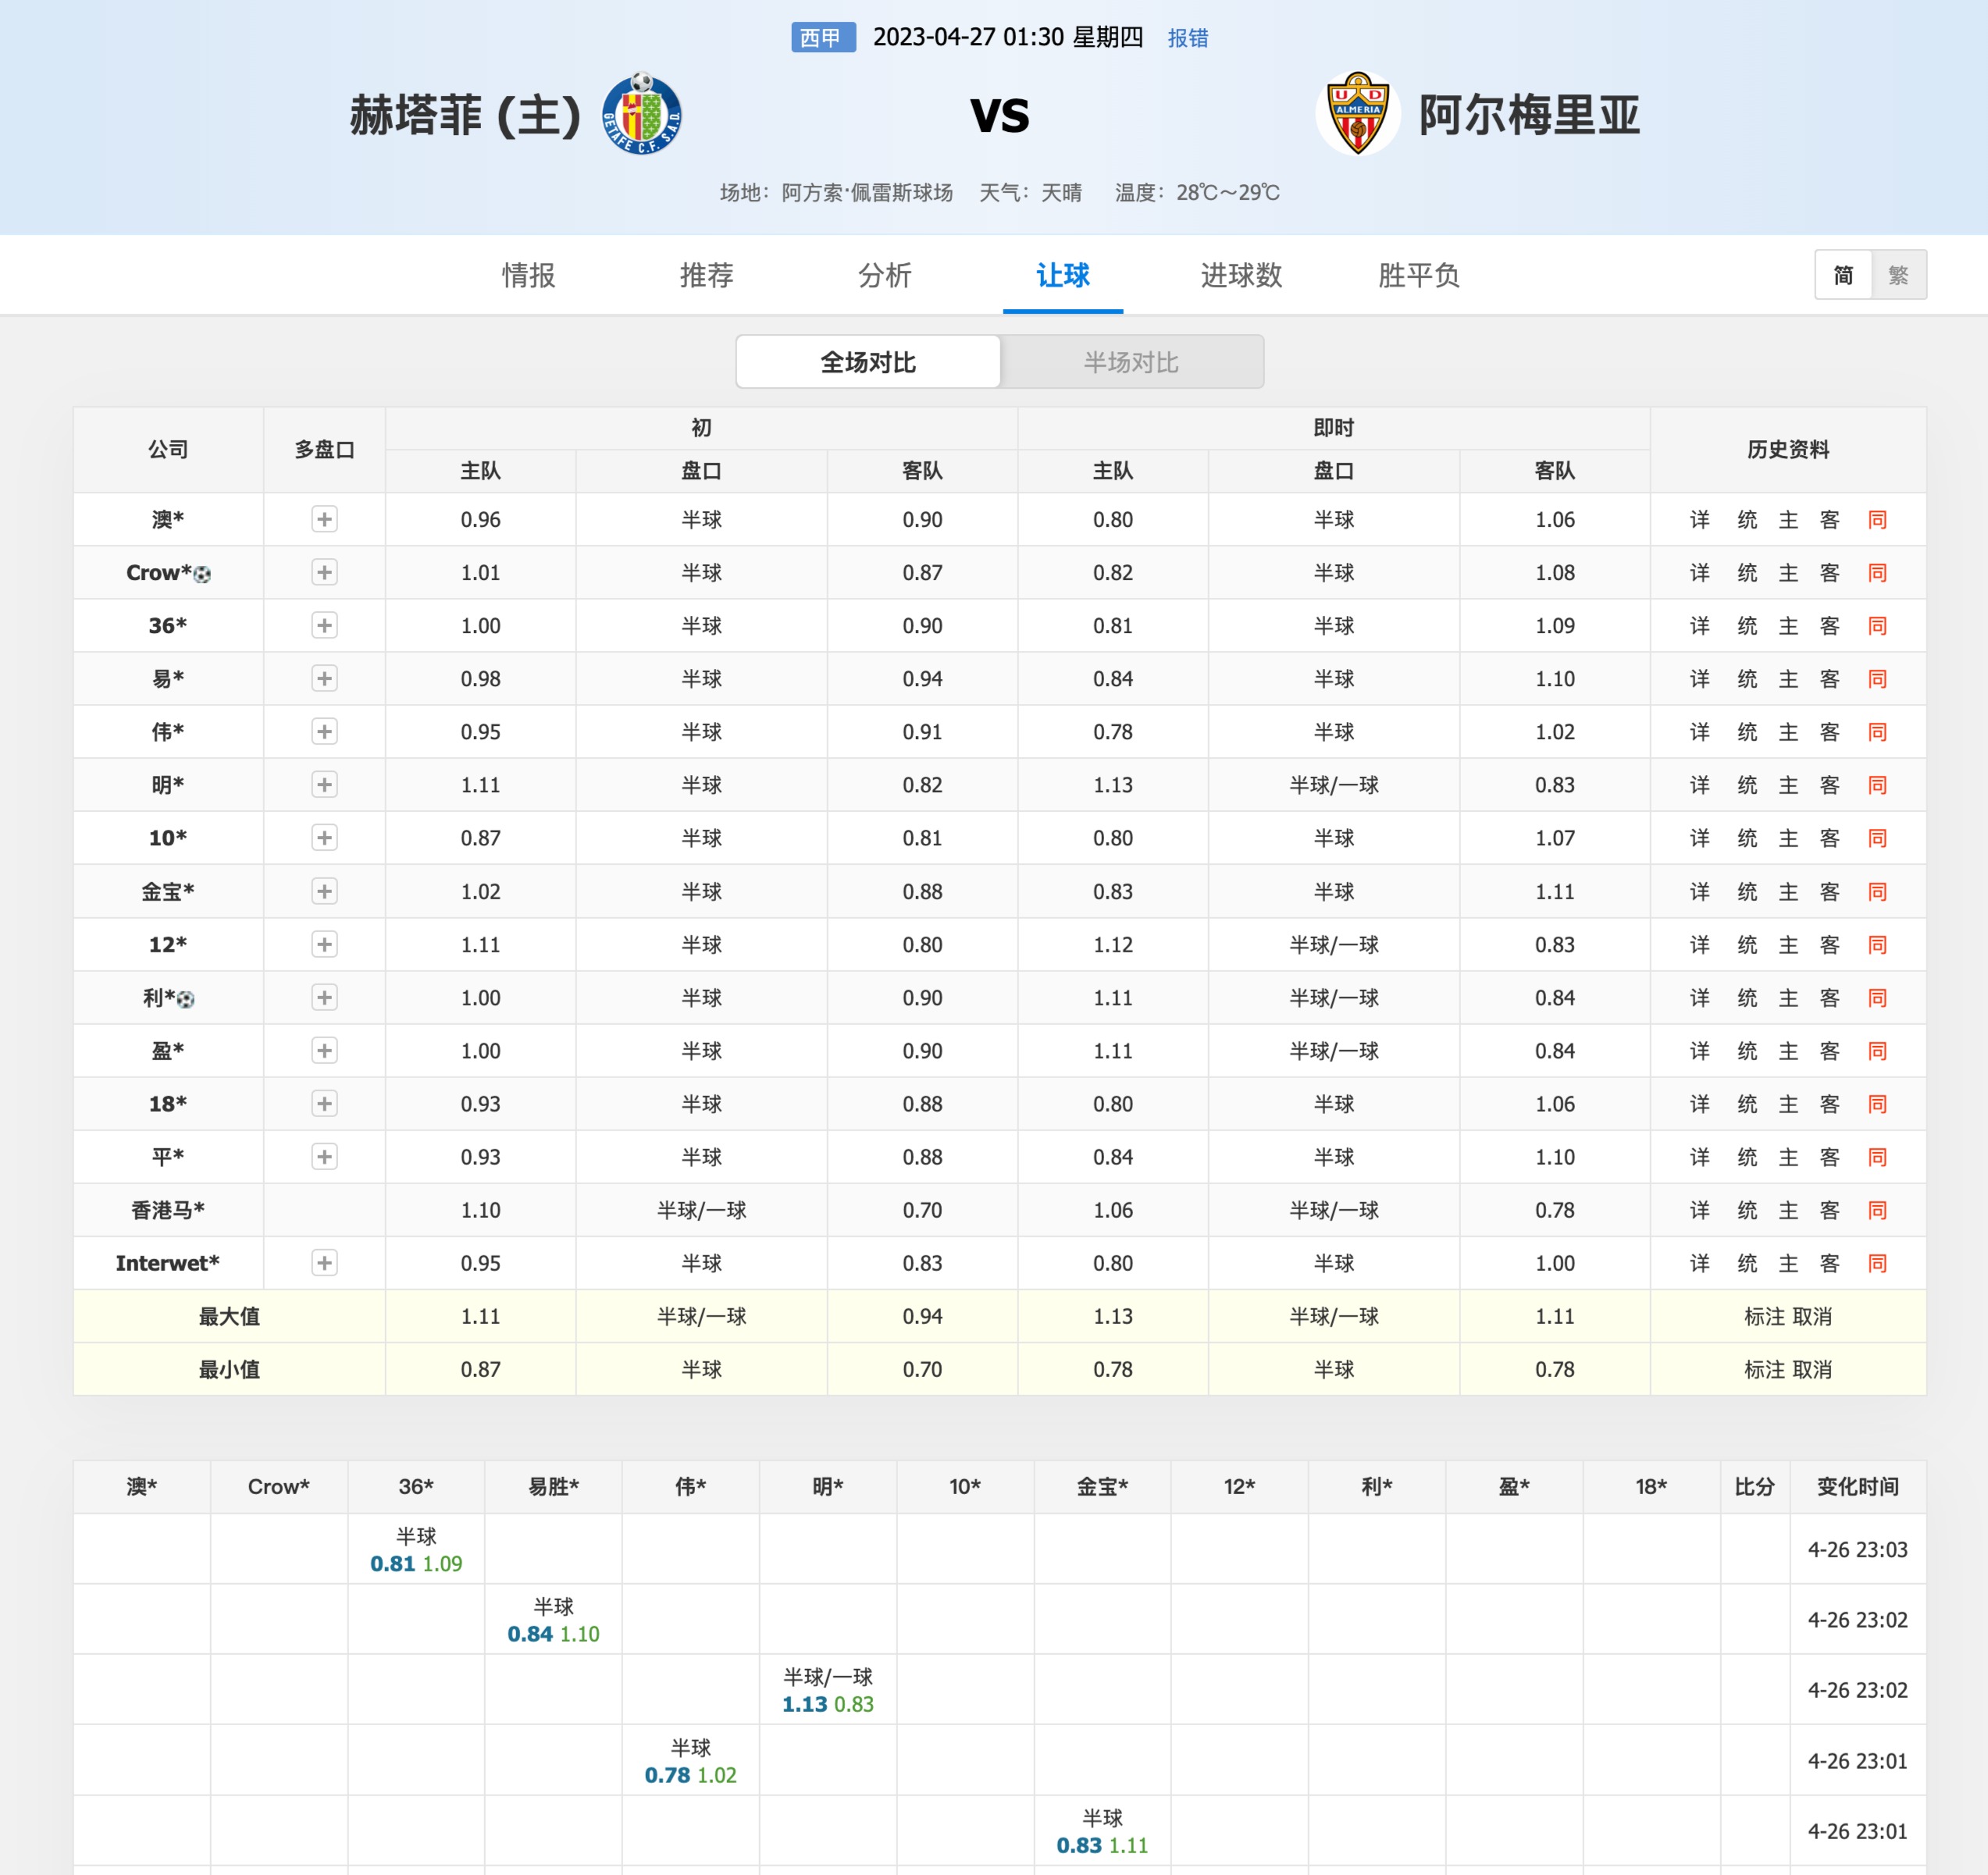Open 详 details for 澳* row
Image resolution: width=1988 pixels, height=1875 pixels.
point(1700,520)
